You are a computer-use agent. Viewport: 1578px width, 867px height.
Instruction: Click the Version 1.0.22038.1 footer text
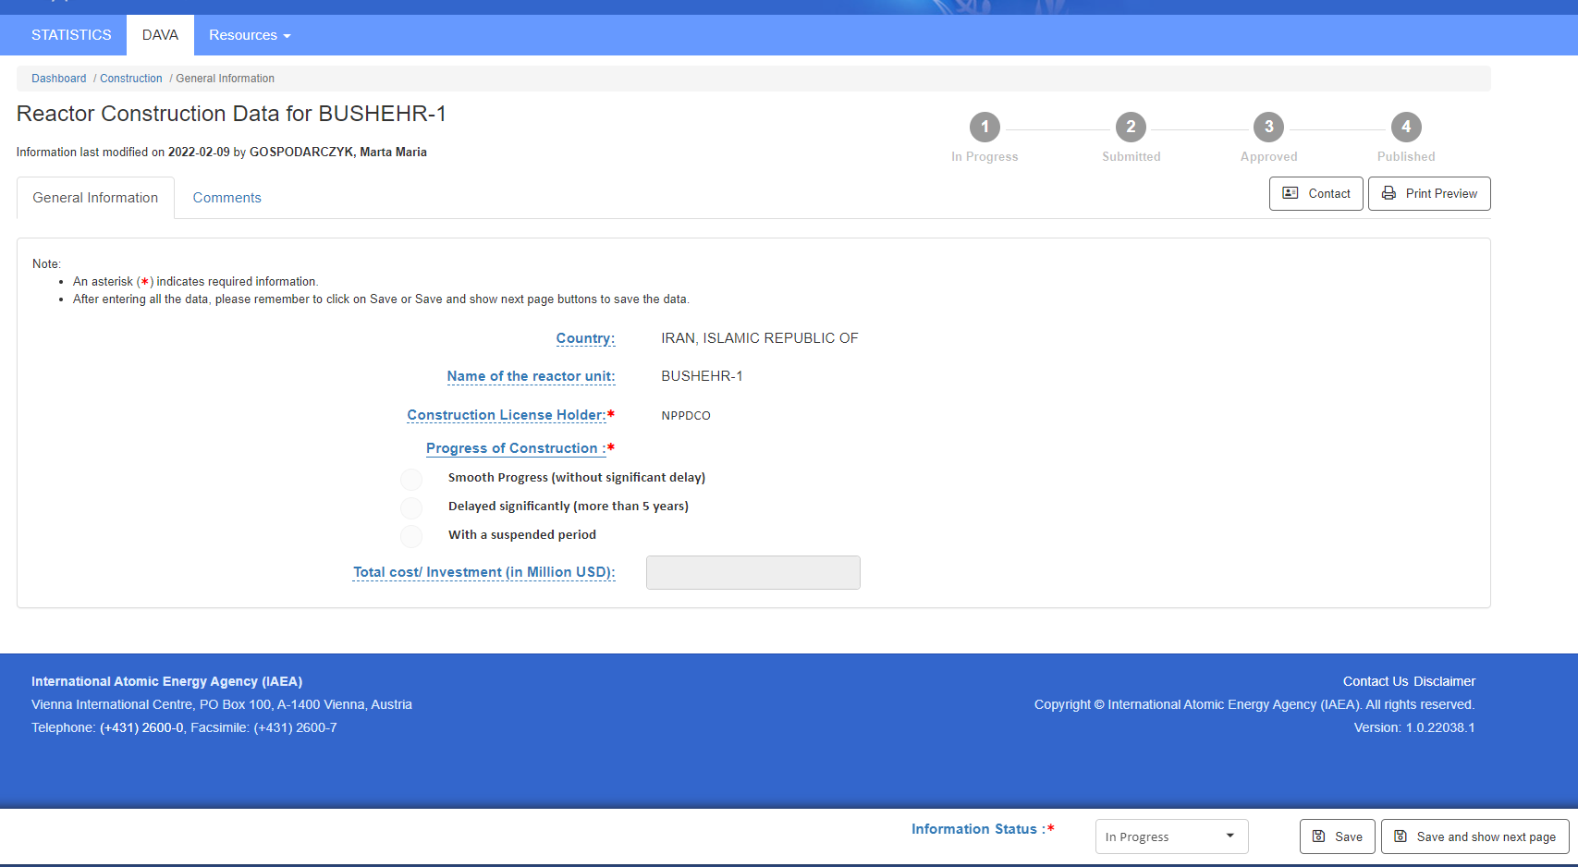(1414, 727)
